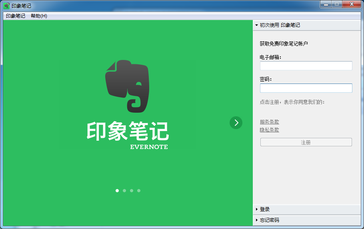Image resolution: width=364 pixels, height=229 pixels.
Task: Open the 帮助(H) menu
Action: (x=39, y=16)
